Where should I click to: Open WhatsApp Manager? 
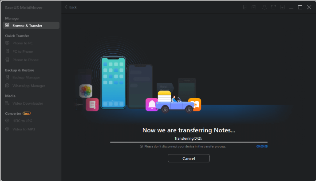(x=28, y=86)
